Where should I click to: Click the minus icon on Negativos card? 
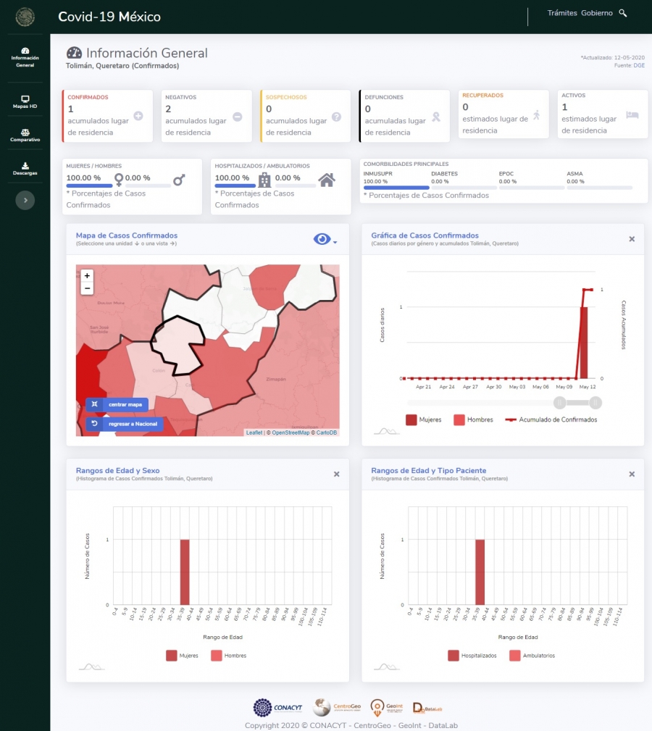[x=238, y=117]
